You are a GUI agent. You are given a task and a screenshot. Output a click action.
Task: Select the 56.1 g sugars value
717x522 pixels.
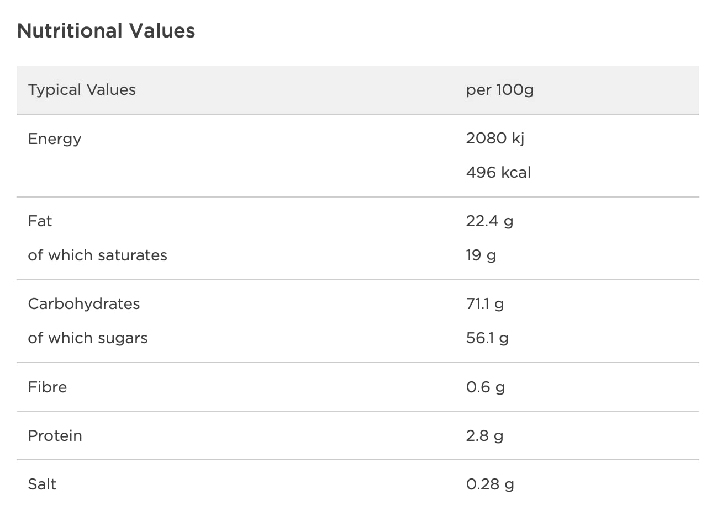coord(487,338)
